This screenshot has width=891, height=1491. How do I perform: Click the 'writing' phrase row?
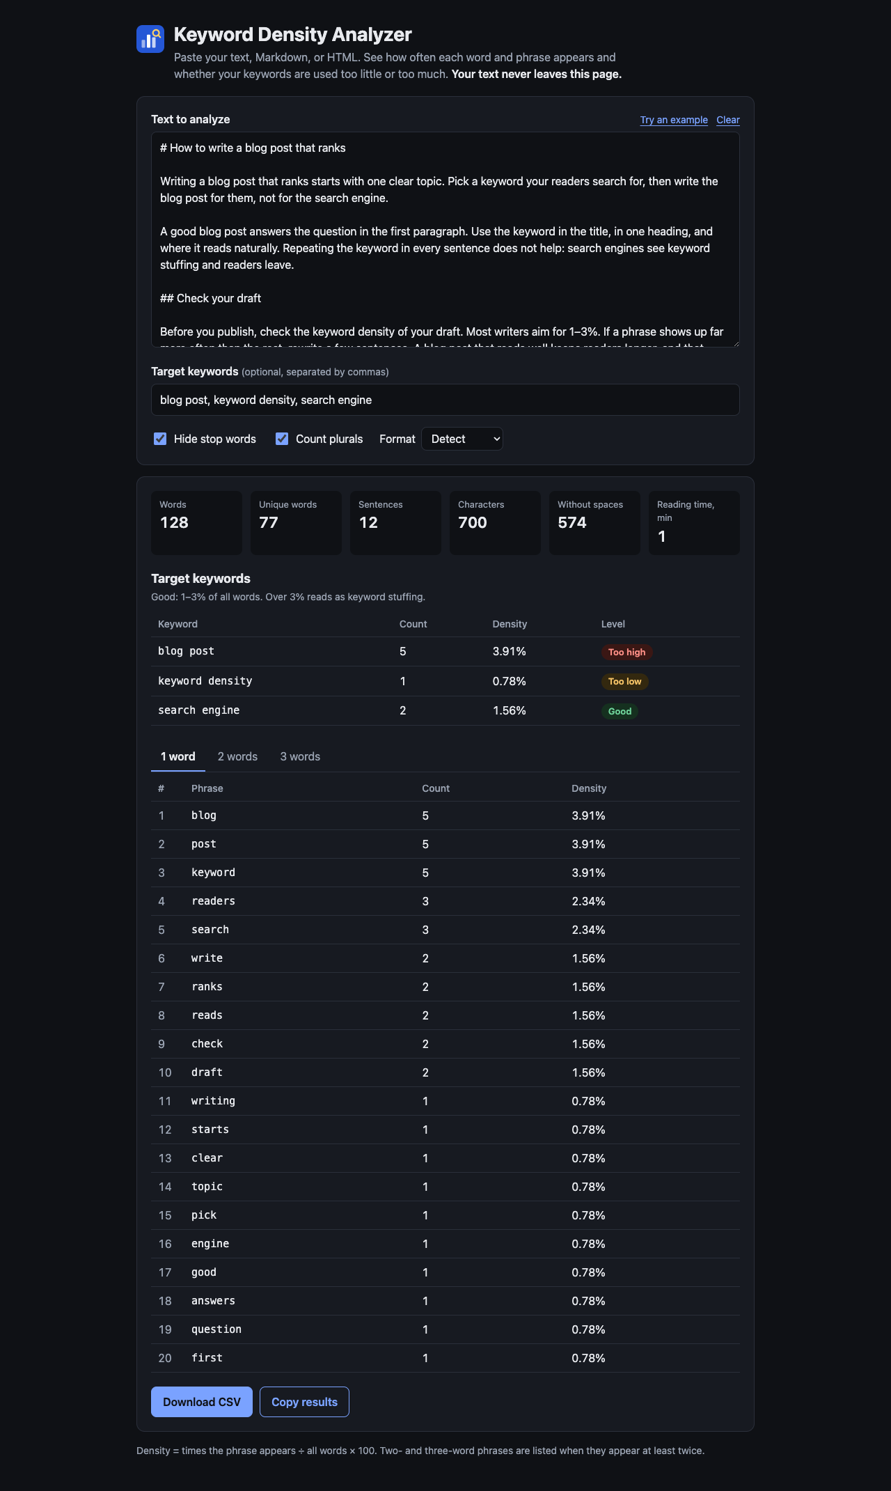coord(445,1101)
